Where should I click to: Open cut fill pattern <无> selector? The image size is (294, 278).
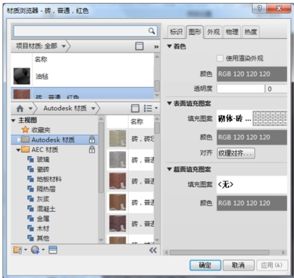pyautogui.click(x=252, y=184)
